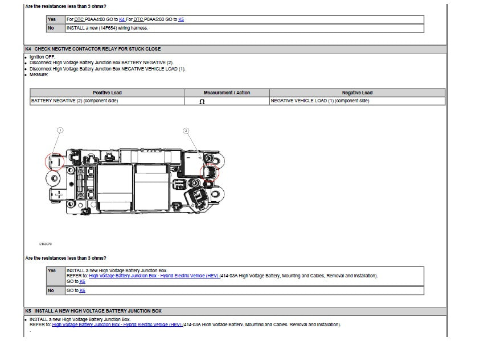Click the 'K5 INSTALL A NEW HIGH VOLTAGE BATTERY JUNCTION BOX' header
The width and height of the screenshot is (484, 341).
tap(235, 311)
